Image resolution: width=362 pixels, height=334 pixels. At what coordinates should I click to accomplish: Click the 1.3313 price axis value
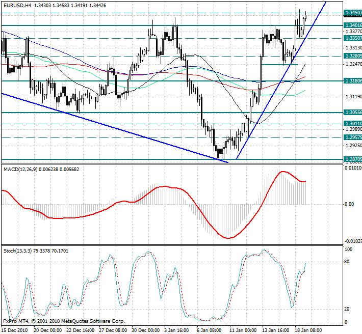[353, 48]
